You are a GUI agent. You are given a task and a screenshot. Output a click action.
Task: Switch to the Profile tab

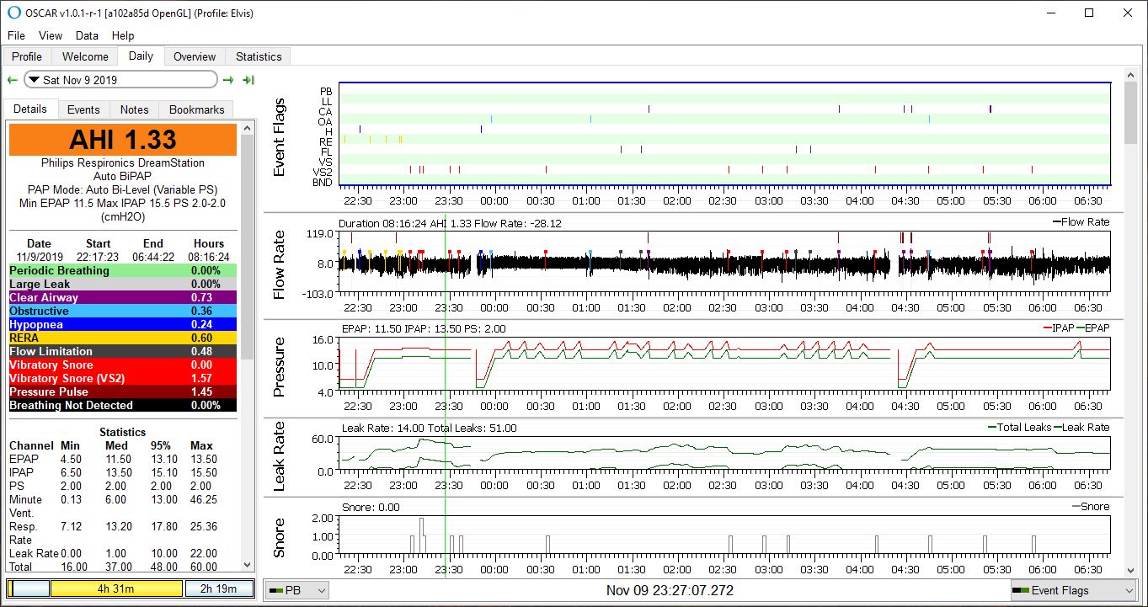(x=27, y=56)
